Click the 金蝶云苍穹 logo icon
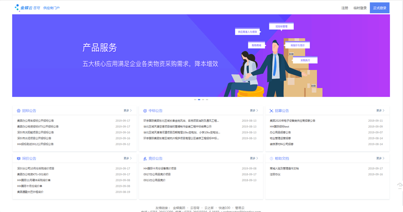The width and height of the screenshot is (403, 212). [17, 7]
